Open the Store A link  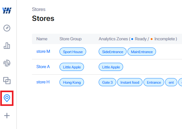43,67
